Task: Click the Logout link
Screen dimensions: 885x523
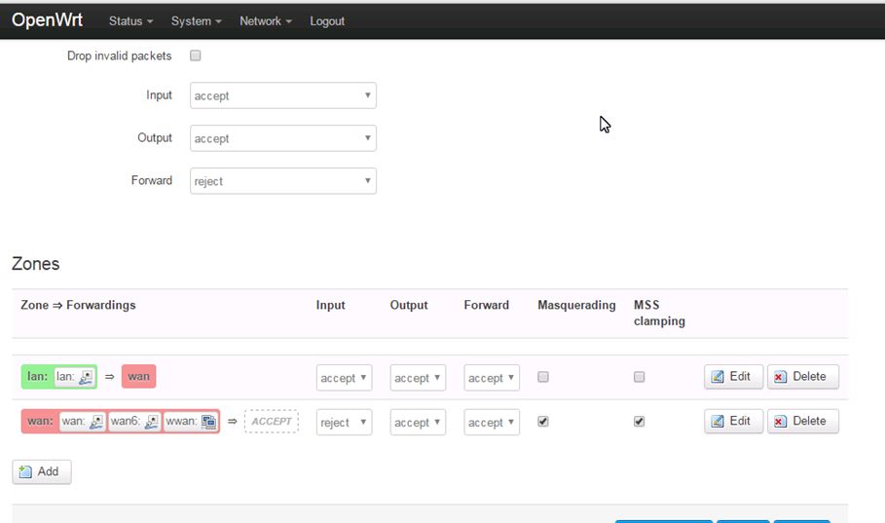Action: click(327, 20)
